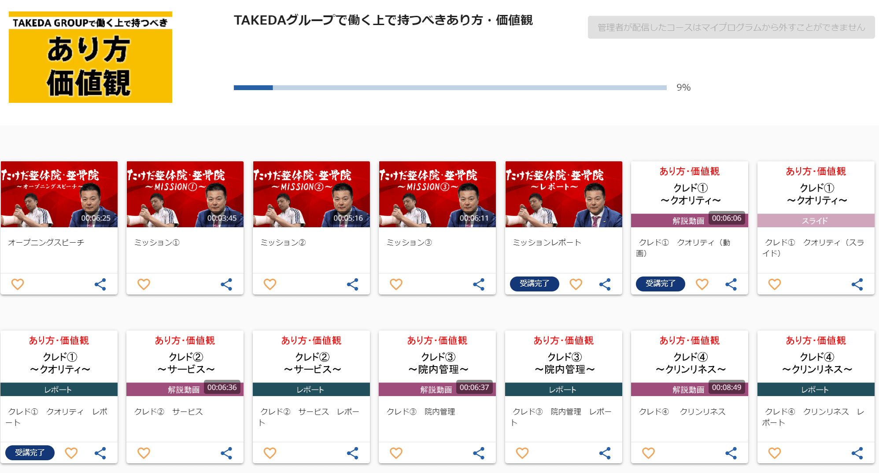Viewport: 879px width, 473px height.
Task: Share the ミッション② card
Action: tap(353, 284)
